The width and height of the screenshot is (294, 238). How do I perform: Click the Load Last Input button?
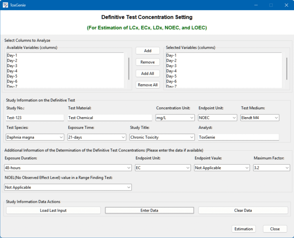(53, 210)
